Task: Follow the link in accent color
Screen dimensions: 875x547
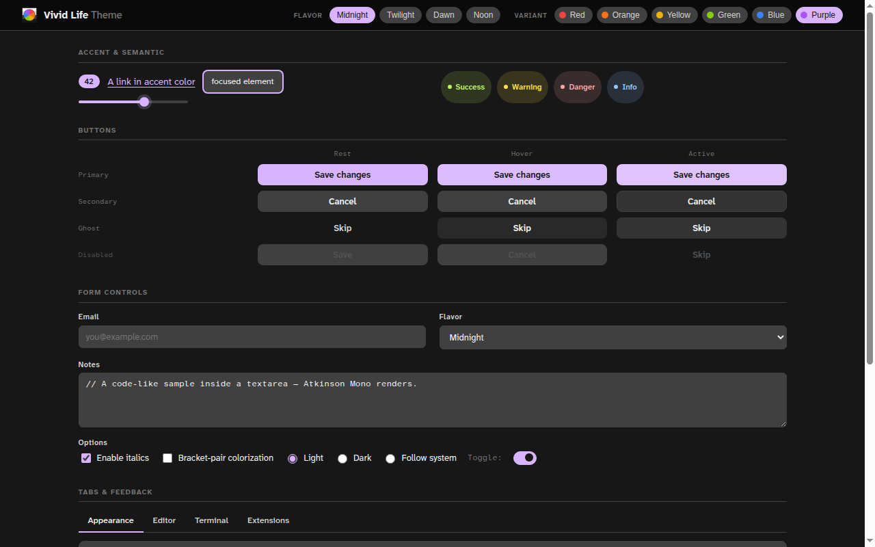Action: [x=151, y=82]
